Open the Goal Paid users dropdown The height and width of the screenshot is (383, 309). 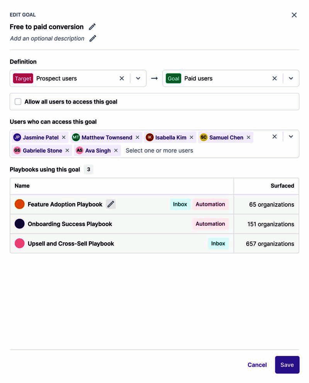click(291, 78)
